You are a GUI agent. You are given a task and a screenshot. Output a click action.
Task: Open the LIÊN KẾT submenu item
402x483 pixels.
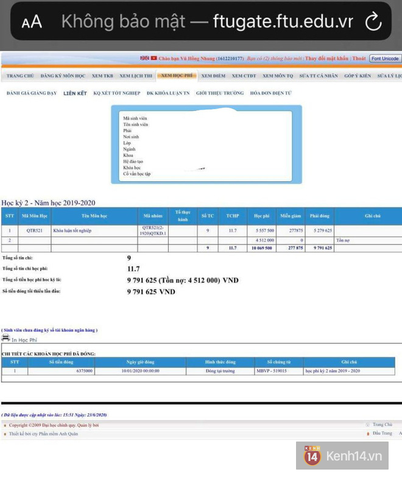click(75, 93)
